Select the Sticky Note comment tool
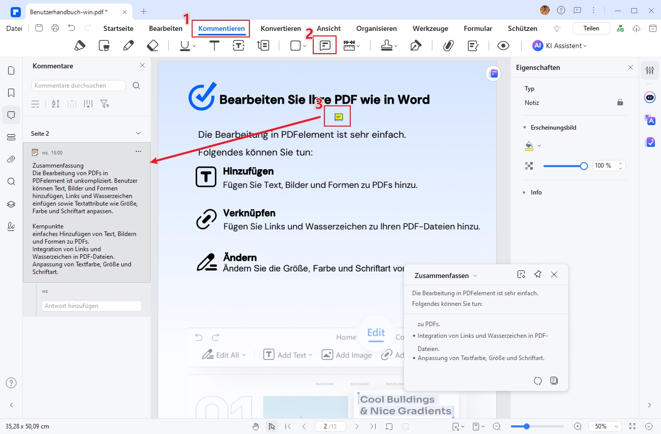The width and height of the screenshot is (661, 434). tap(325, 45)
